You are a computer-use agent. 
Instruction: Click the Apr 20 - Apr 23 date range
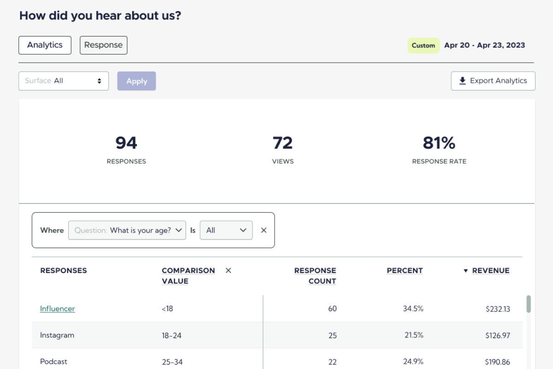click(484, 45)
